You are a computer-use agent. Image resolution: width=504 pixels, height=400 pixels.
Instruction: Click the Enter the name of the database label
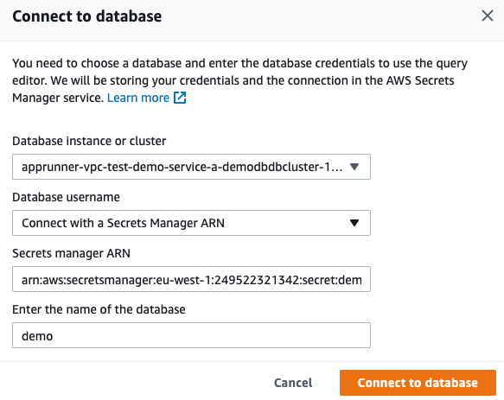[x=99, y=309]
